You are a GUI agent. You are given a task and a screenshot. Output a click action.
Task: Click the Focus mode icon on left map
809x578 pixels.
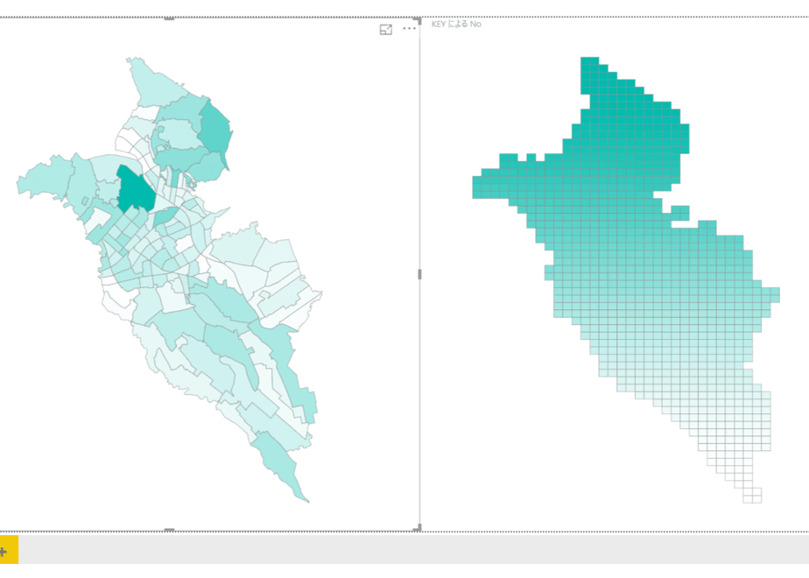(x=385, y=30)
